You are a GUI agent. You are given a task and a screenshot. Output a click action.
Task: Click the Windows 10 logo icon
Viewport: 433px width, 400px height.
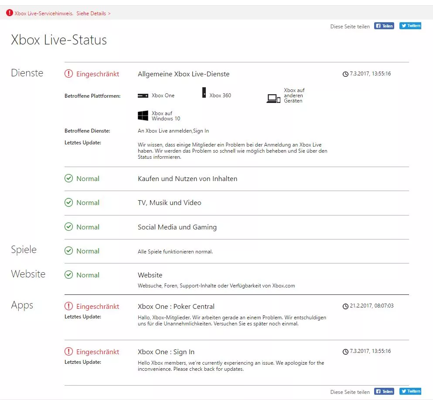(x=143, y=116)
